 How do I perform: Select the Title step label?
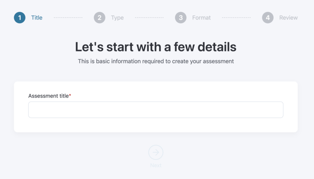(x=37, y=18)
